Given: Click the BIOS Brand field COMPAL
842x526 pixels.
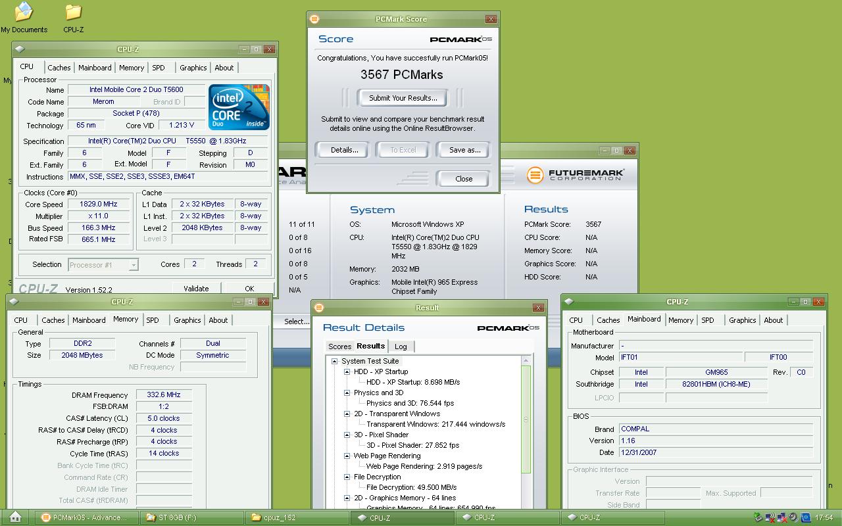Looking at the screenshot, I should pyautogui.click(x=716, y=429).
